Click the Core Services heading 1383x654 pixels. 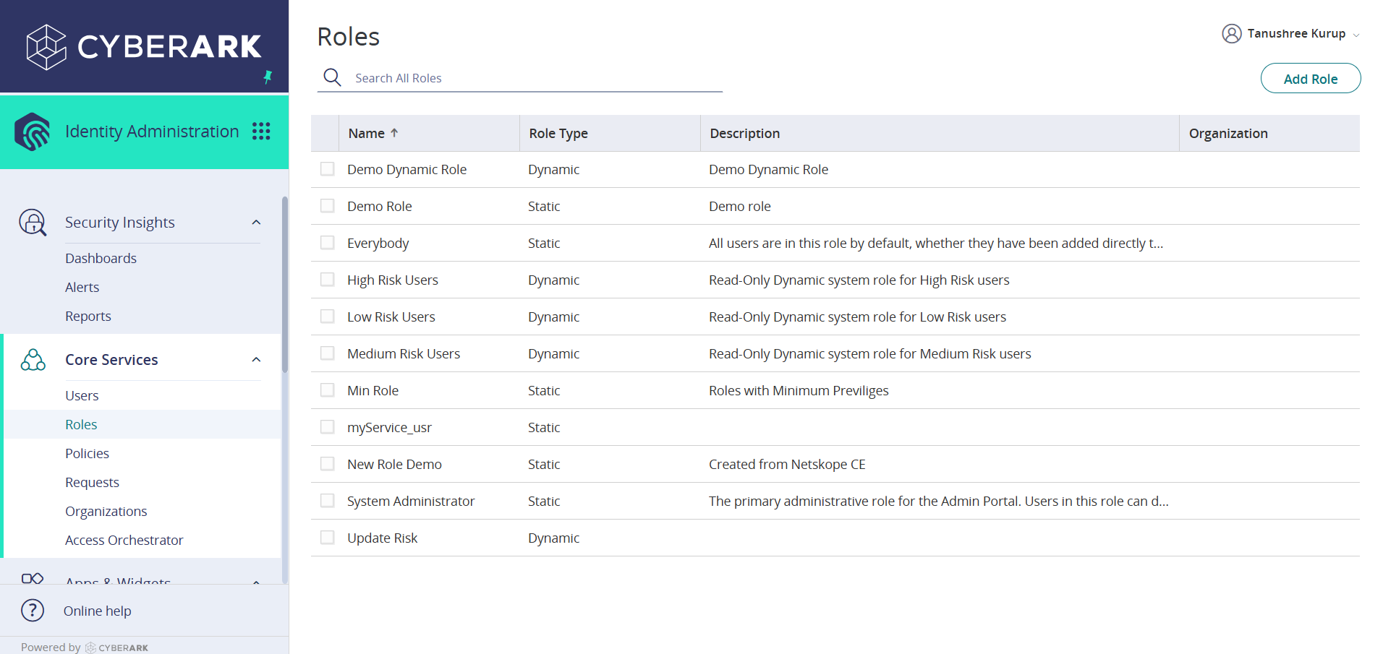[111, 360]
